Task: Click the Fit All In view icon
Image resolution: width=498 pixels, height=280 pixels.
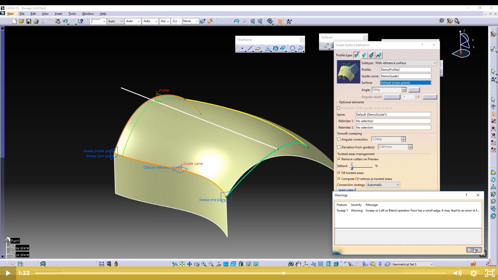Action: click(x=182, y=264)
